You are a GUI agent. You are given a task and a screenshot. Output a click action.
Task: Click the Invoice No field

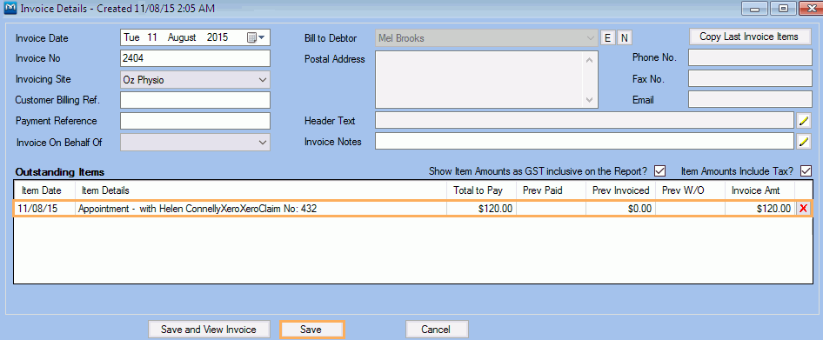click(x=195, y=58)
